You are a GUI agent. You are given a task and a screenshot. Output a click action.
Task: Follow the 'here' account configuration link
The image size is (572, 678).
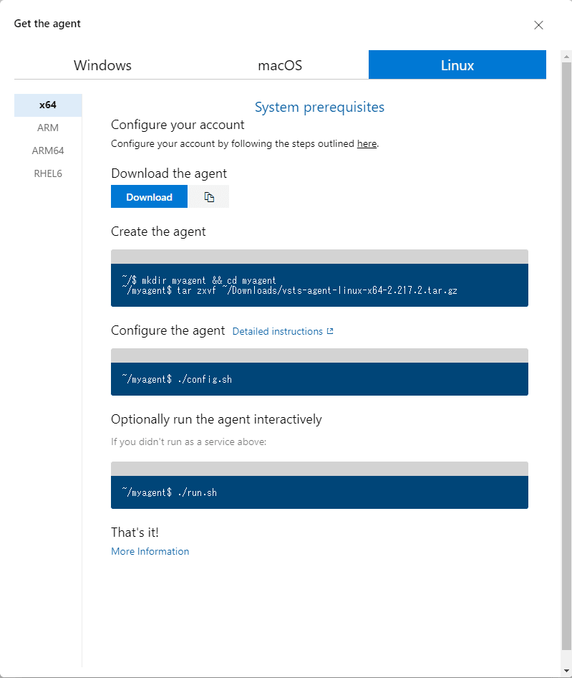click(x=367, y=143)
